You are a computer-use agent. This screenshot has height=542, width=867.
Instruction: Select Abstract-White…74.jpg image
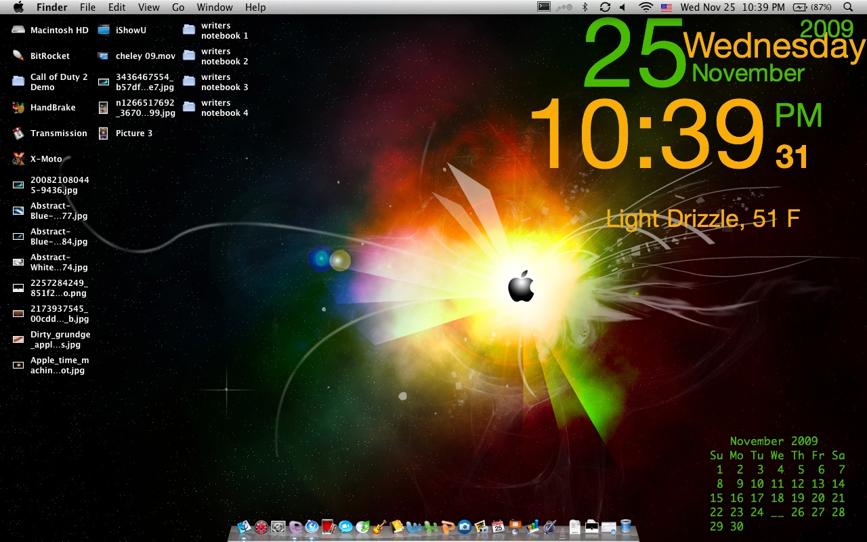18,262
